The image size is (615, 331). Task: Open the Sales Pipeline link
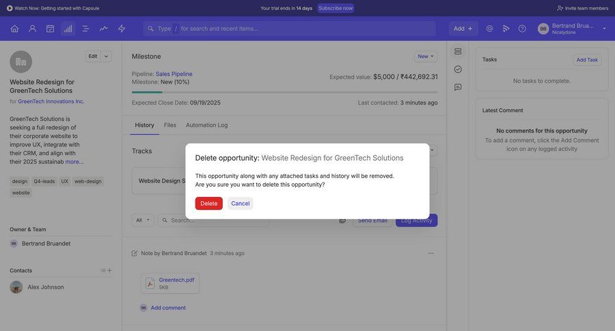[174, 74]
